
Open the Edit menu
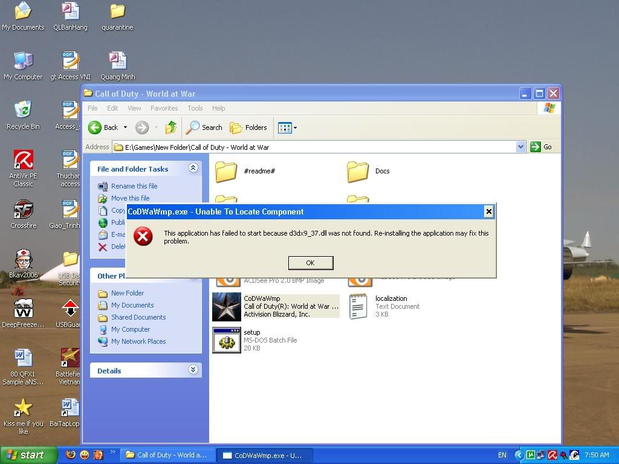112,108
